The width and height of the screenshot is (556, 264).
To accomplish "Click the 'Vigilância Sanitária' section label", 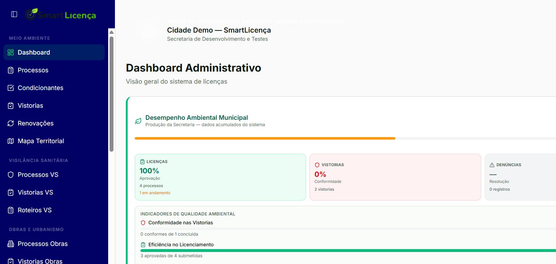I will point(38,161).
